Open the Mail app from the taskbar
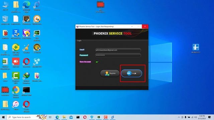This screenshot has height=120, width=214. tap(71, 117)
